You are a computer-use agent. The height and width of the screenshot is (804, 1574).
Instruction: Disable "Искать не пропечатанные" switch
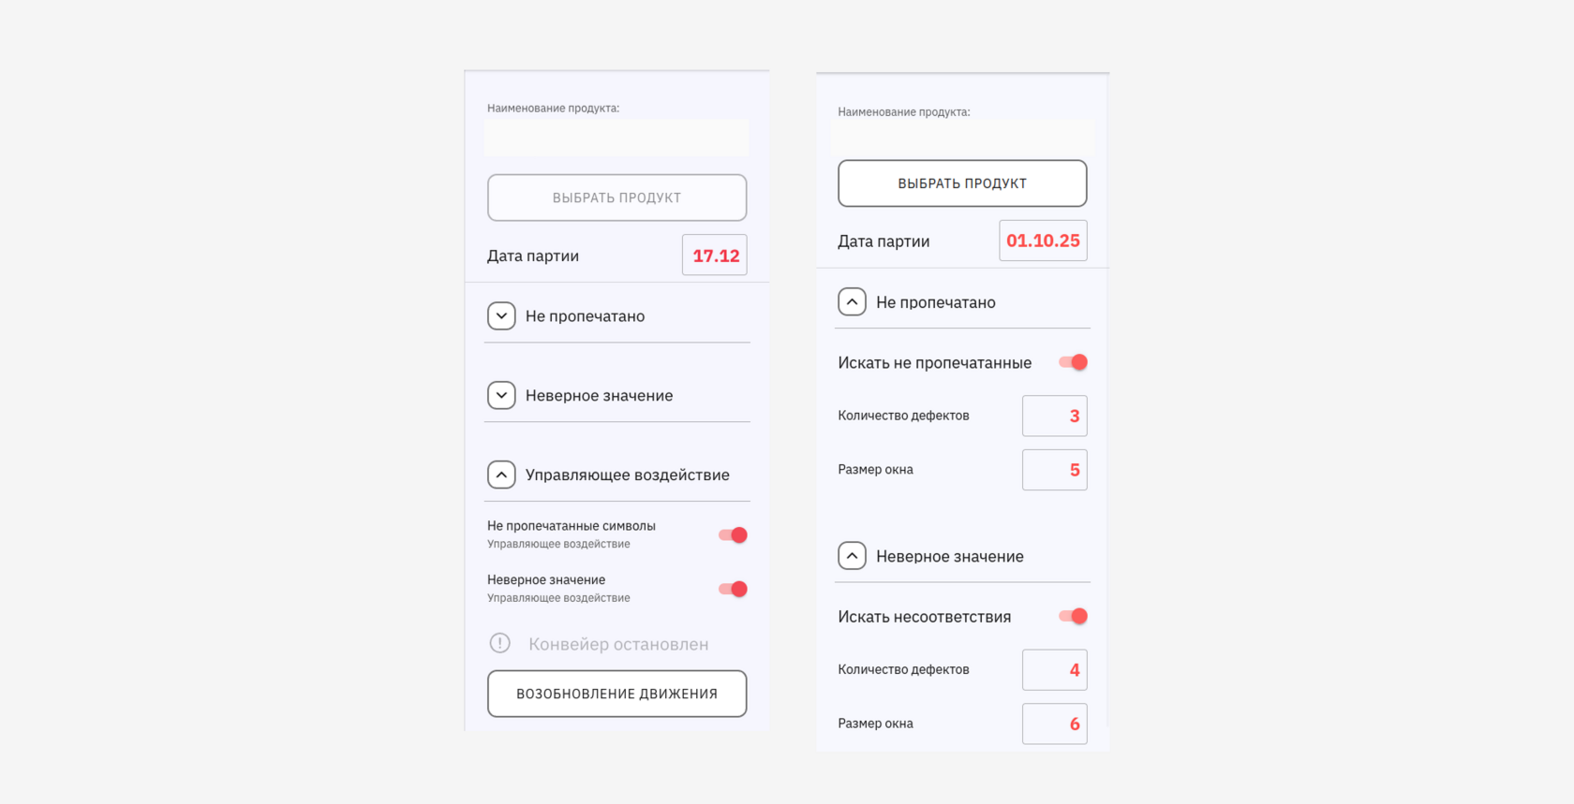tap(1073, 362)
